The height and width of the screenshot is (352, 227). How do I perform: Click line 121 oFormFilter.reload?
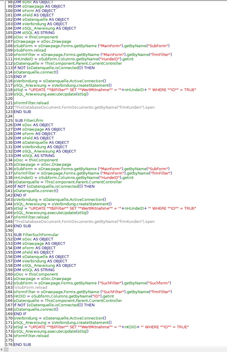pos(31,103)
